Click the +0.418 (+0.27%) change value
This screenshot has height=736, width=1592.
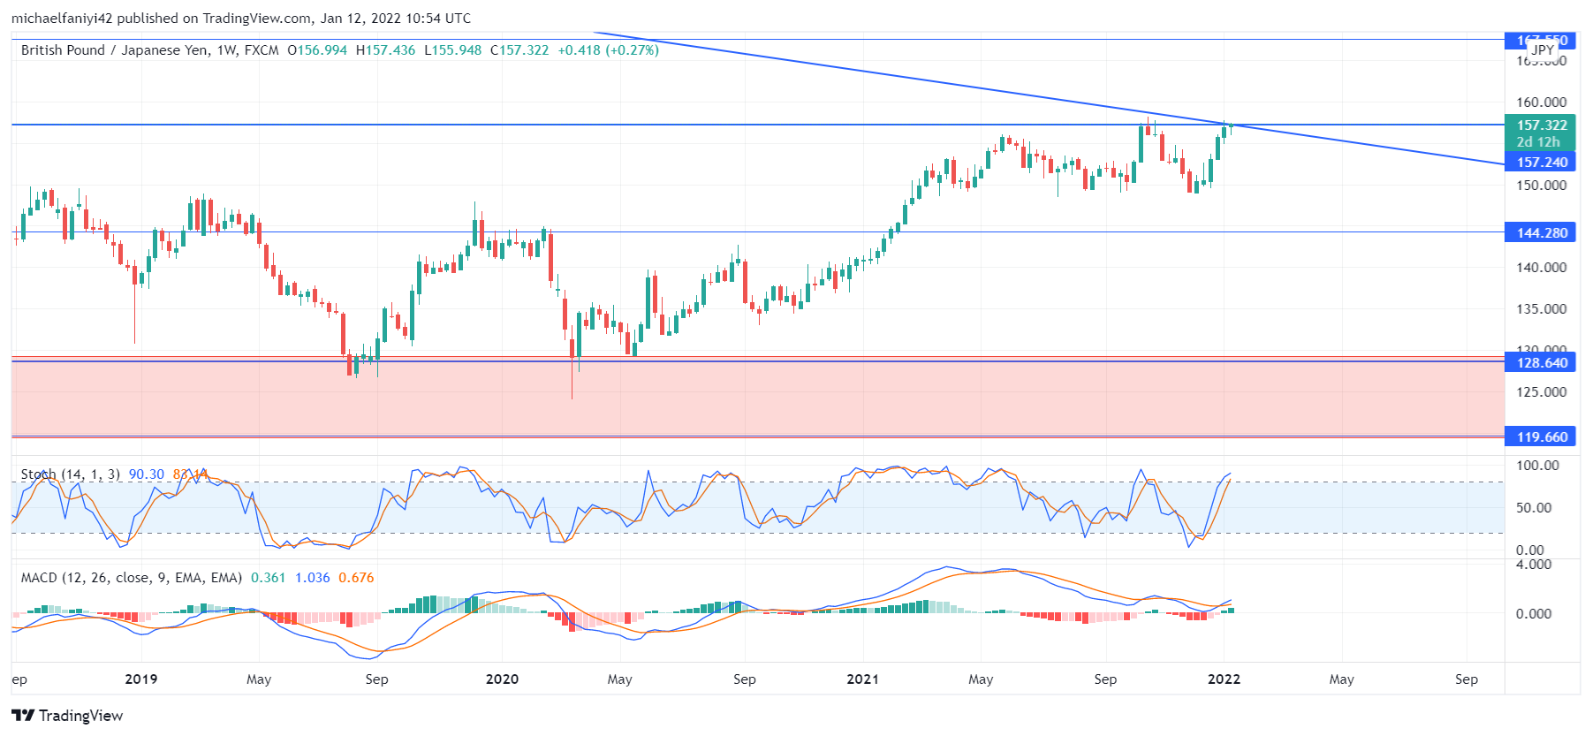[608, 50]
